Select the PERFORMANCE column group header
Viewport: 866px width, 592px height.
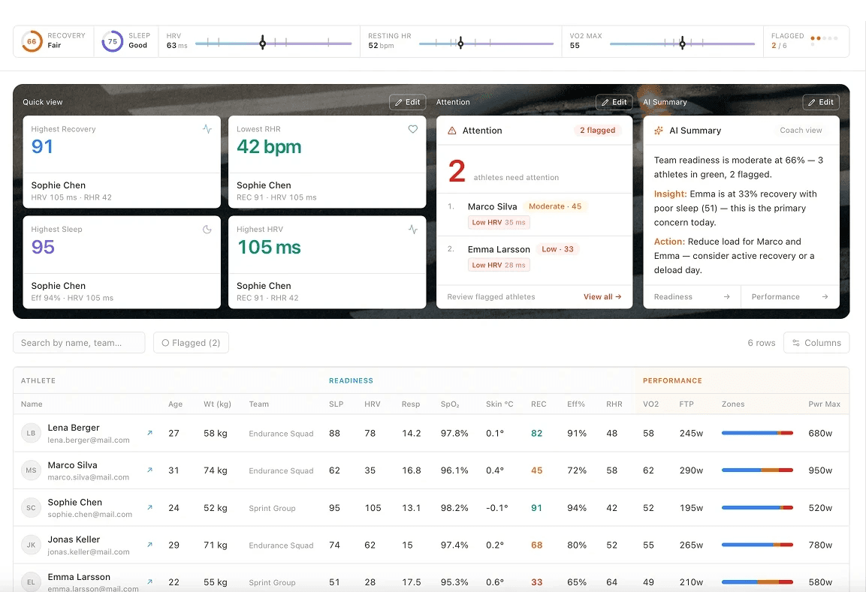point(672,380)
